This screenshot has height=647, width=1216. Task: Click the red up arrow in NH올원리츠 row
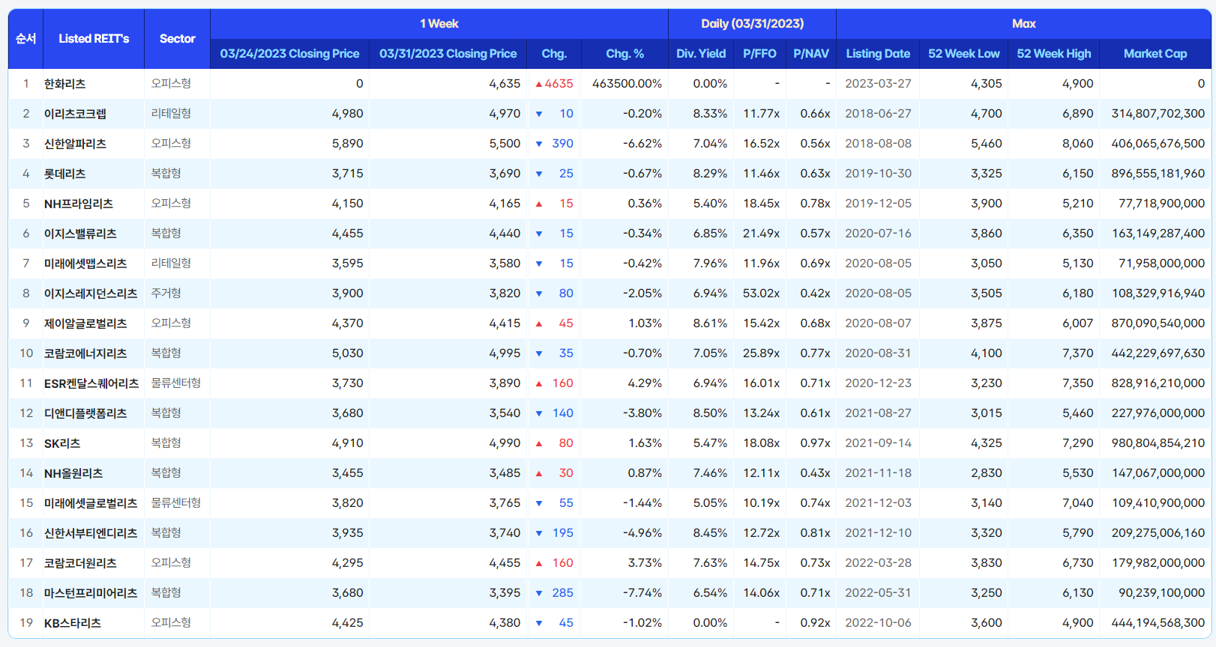click(539, 473)
